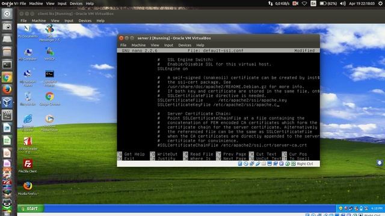Open Help menu in Ubuntu top panel
Screen dimensions: 385x216
[90, 4]
